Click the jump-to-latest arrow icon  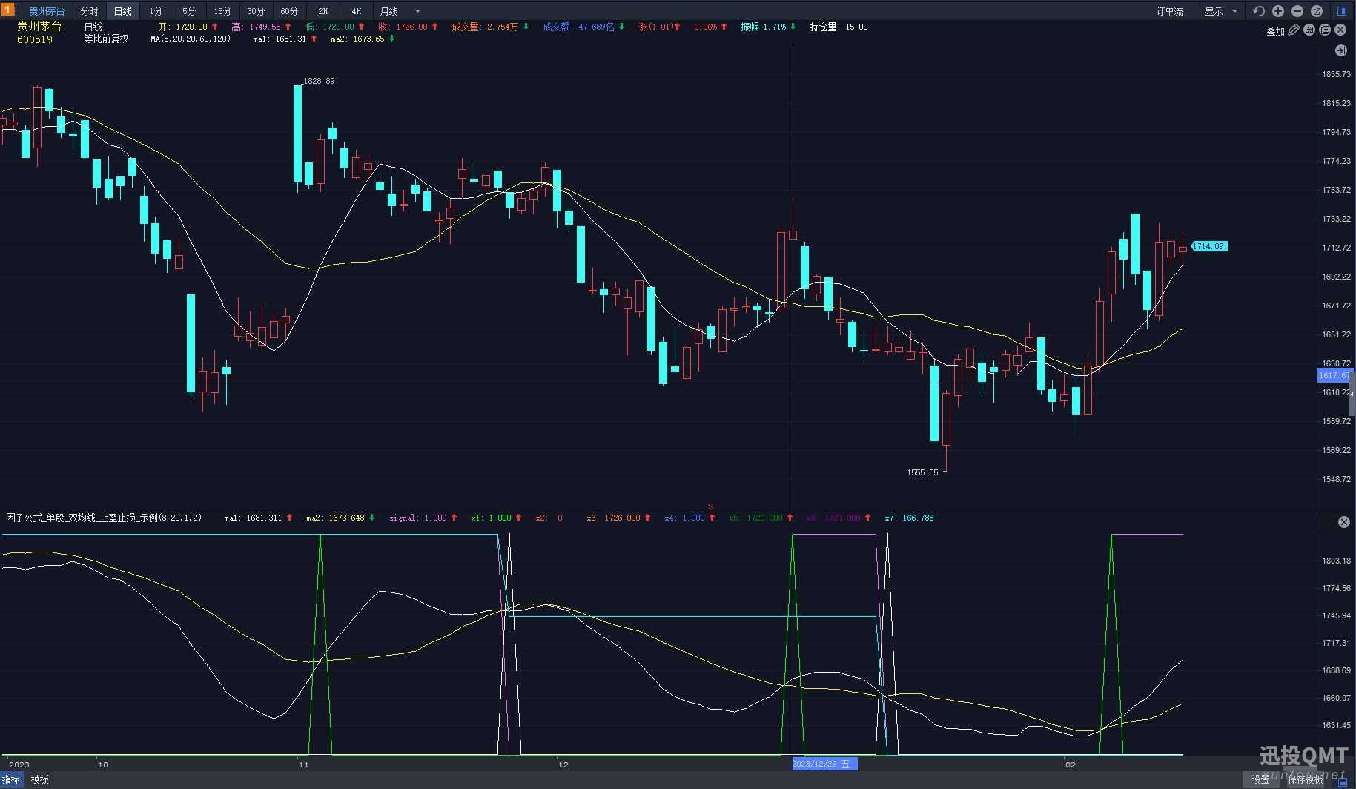coord(1340,50)
